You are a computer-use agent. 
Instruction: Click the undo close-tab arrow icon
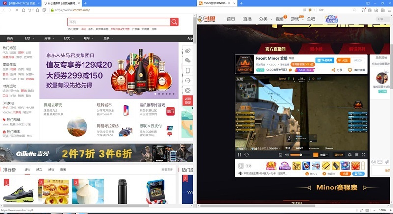tap(29, 10)
